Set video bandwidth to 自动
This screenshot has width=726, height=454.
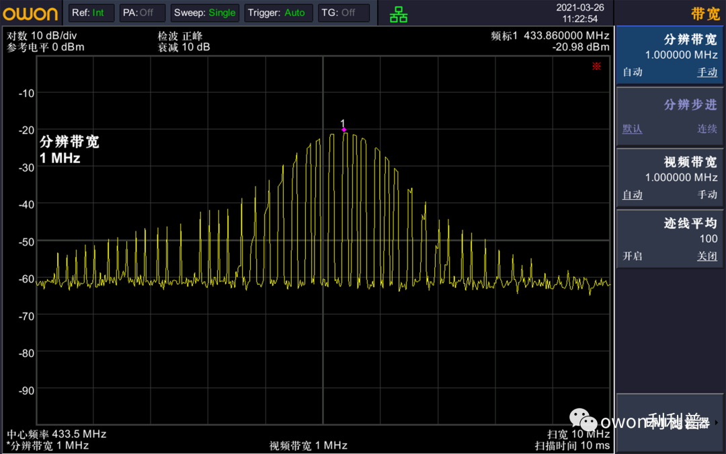(633, 194)
